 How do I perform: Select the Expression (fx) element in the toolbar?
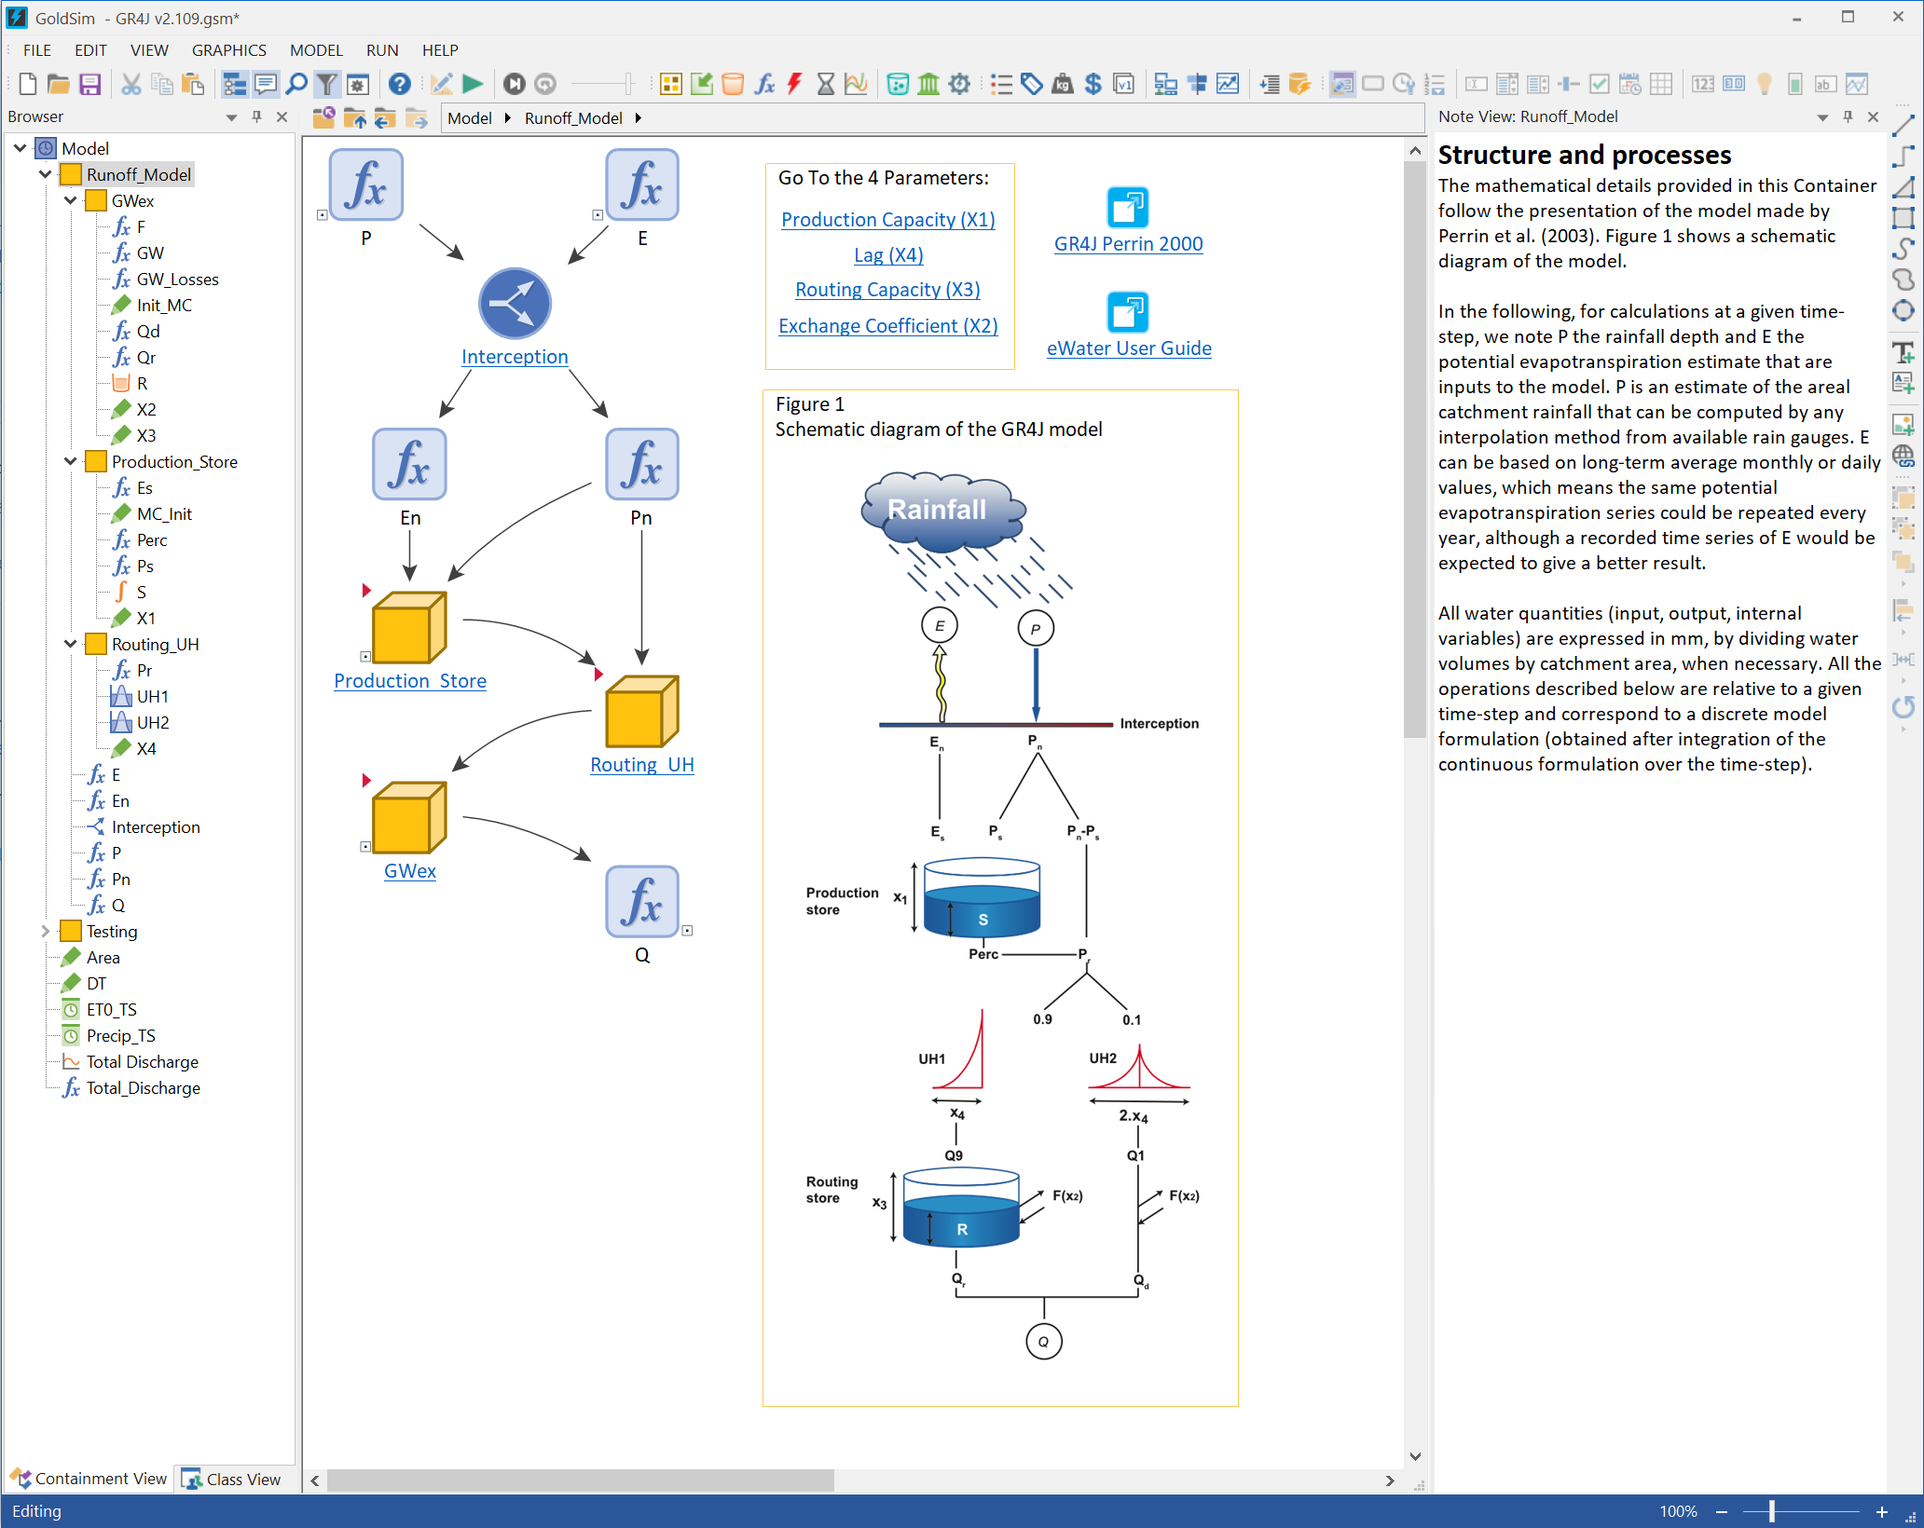(764, 84)
